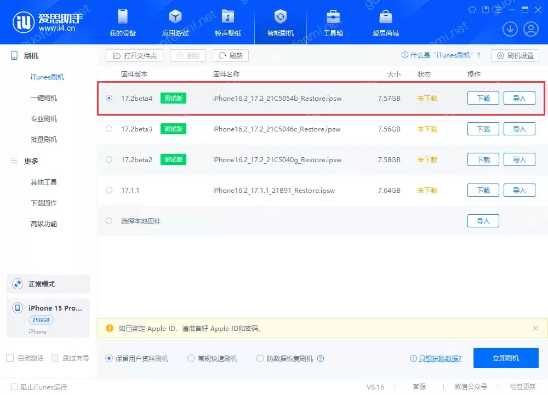Viewport: 548px width, 395px height.
Task: Expand the iPhone 15 Pro device panel
Action: 48,308
